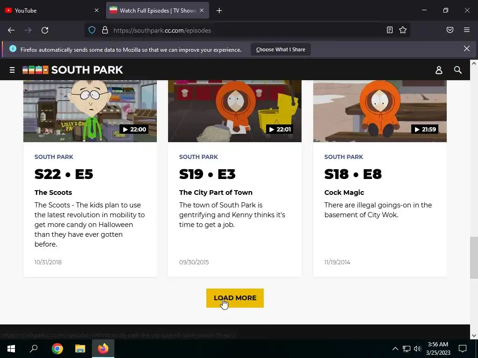Dismiss the Firefox data notification bar
This screenshot has width=478, height=358.
point(467,48)
